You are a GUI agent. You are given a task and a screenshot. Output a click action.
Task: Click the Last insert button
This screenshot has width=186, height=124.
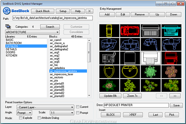coord(156,115)
